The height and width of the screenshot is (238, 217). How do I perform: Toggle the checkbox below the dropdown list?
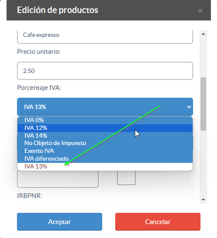pyautogui.click(x=126, y=178)
